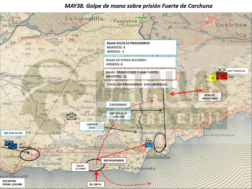Click the ATAQUE SIMULTANEO label

[209, 97]
